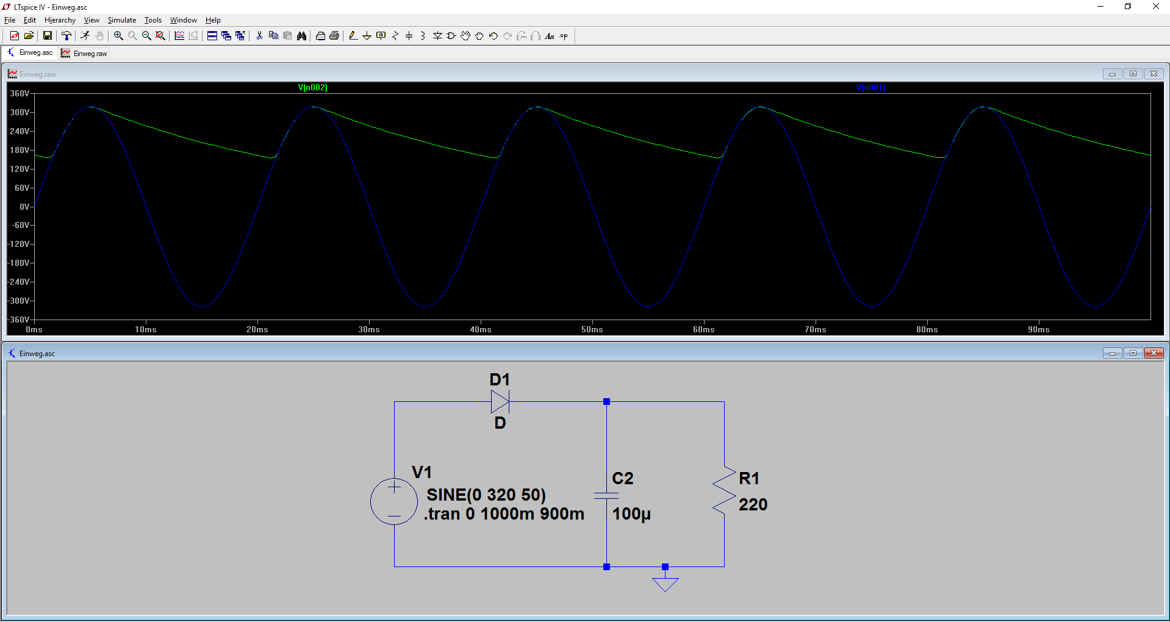Click the Autorange waveform icon
The width and height of the screenshot is (1170, 622).
pos(179,36)
